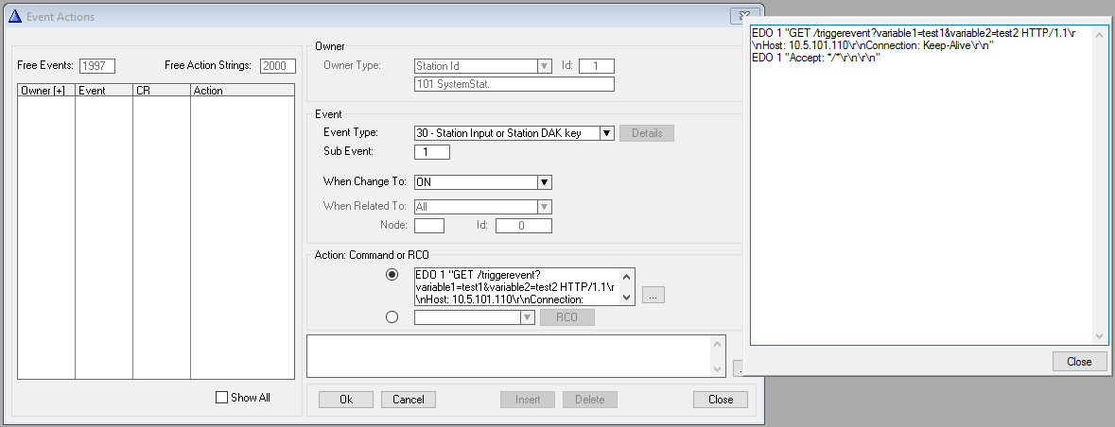The image size is (1115, 427).
Task: Open the RCO selection dropdown
Action: pos(527,317)
